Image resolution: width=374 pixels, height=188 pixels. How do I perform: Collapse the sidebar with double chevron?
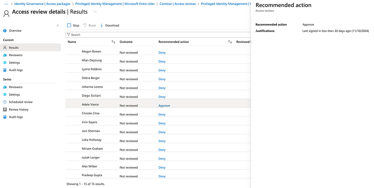[58, 25]
